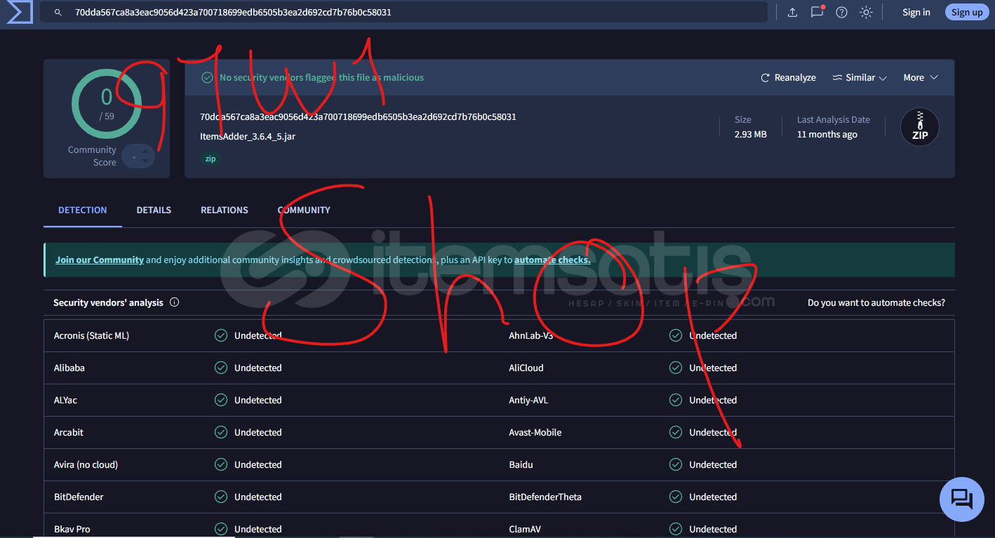Click the green check icon beside 'No security vendors'
This screenshot has height=538, width=995.
[x=207, y=77]
